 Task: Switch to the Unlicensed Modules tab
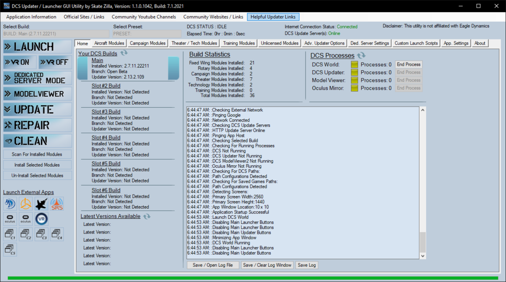point(279,43)
